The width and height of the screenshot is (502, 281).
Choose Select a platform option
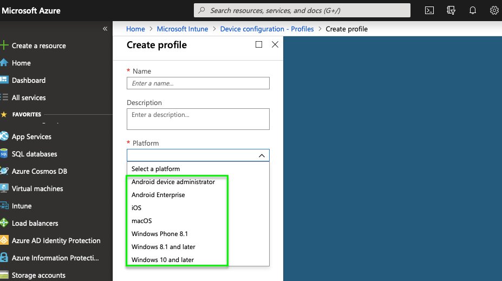[x=198, y=169]
